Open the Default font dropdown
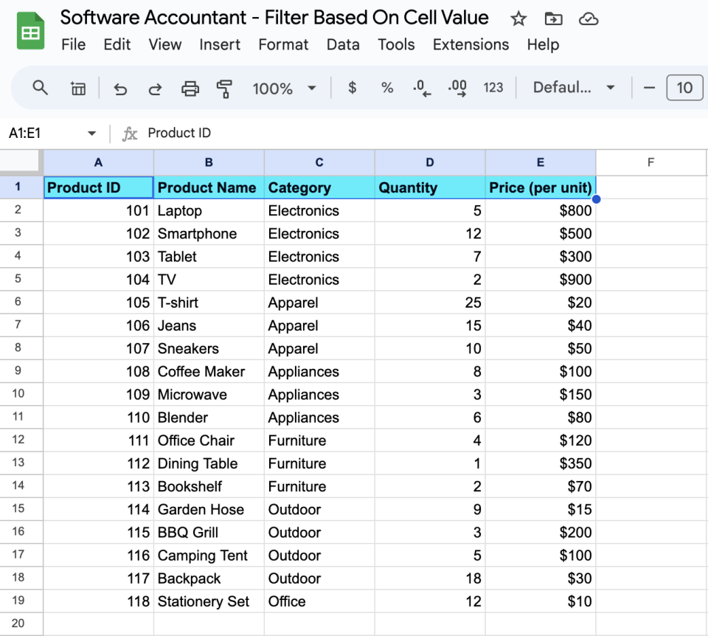 (574, 88)
